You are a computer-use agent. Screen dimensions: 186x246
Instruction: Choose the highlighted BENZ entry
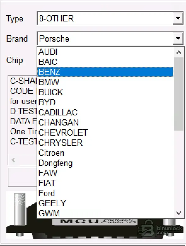tap(105, 72)
